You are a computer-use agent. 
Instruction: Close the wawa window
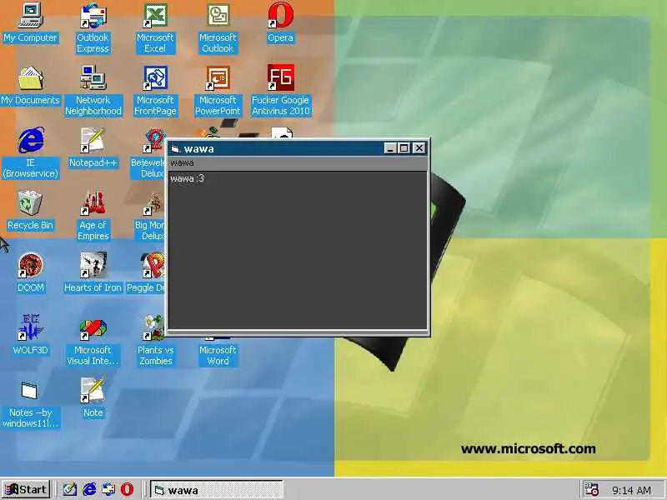coord(419,148)
